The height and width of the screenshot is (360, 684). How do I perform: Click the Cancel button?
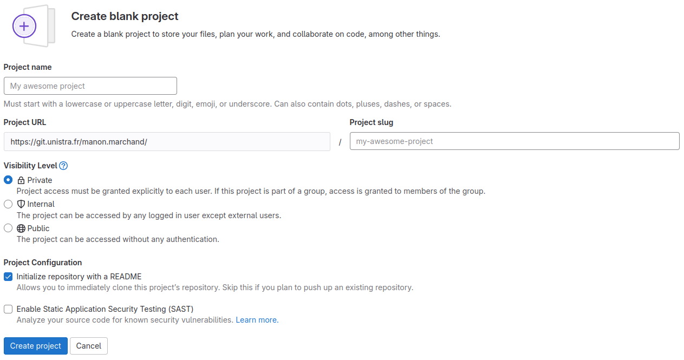pyautogui.click(x=88, y=345)
